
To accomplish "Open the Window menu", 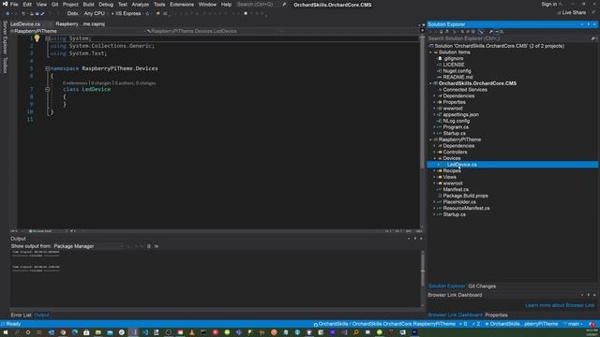I will click(207, 5).
